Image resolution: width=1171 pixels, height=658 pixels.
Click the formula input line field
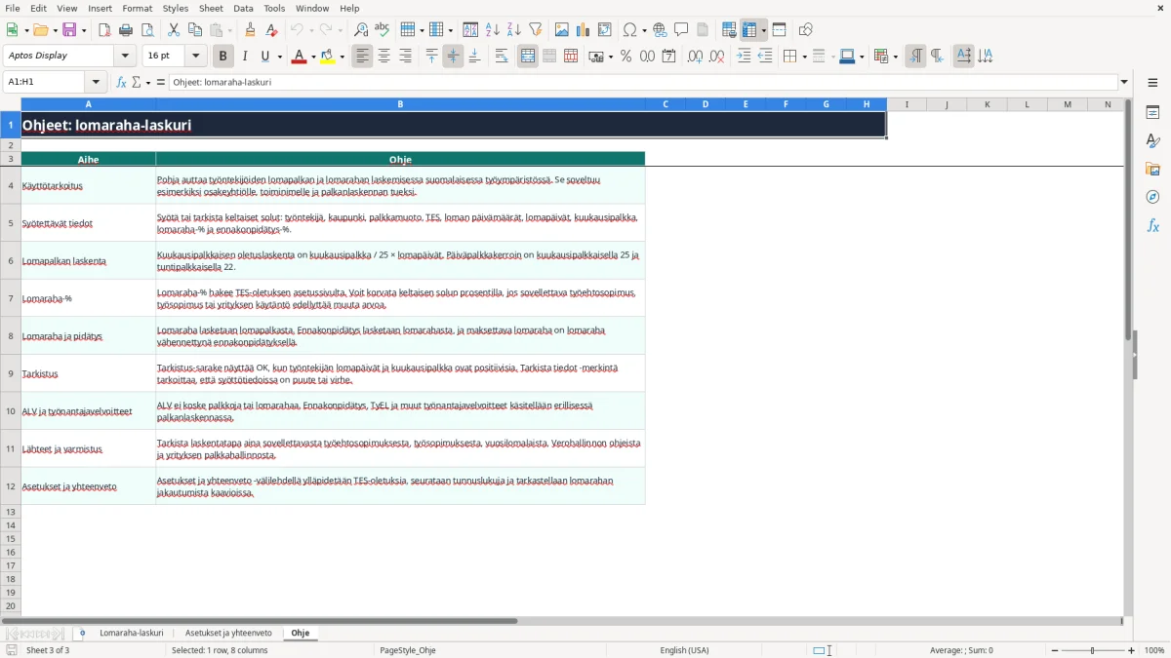coord(643,83)
